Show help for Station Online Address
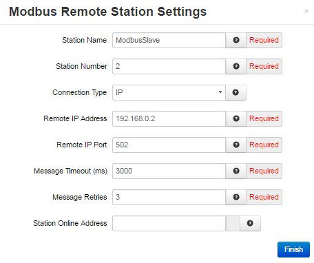Screen dimensions: 314x263 [x=250, y=223]
